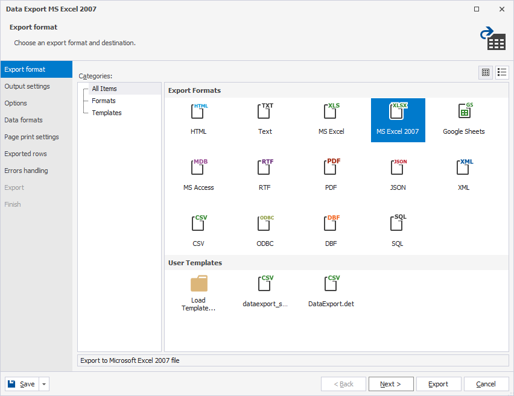Select the PDF export format icon

click(x=331, y=169)
